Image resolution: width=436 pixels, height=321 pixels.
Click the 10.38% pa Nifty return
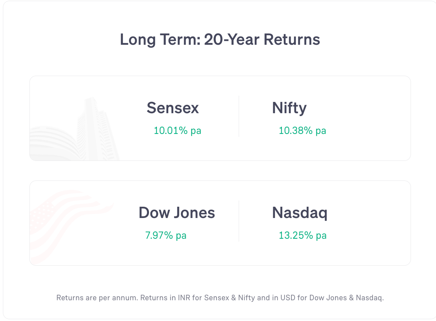(302, 130)
